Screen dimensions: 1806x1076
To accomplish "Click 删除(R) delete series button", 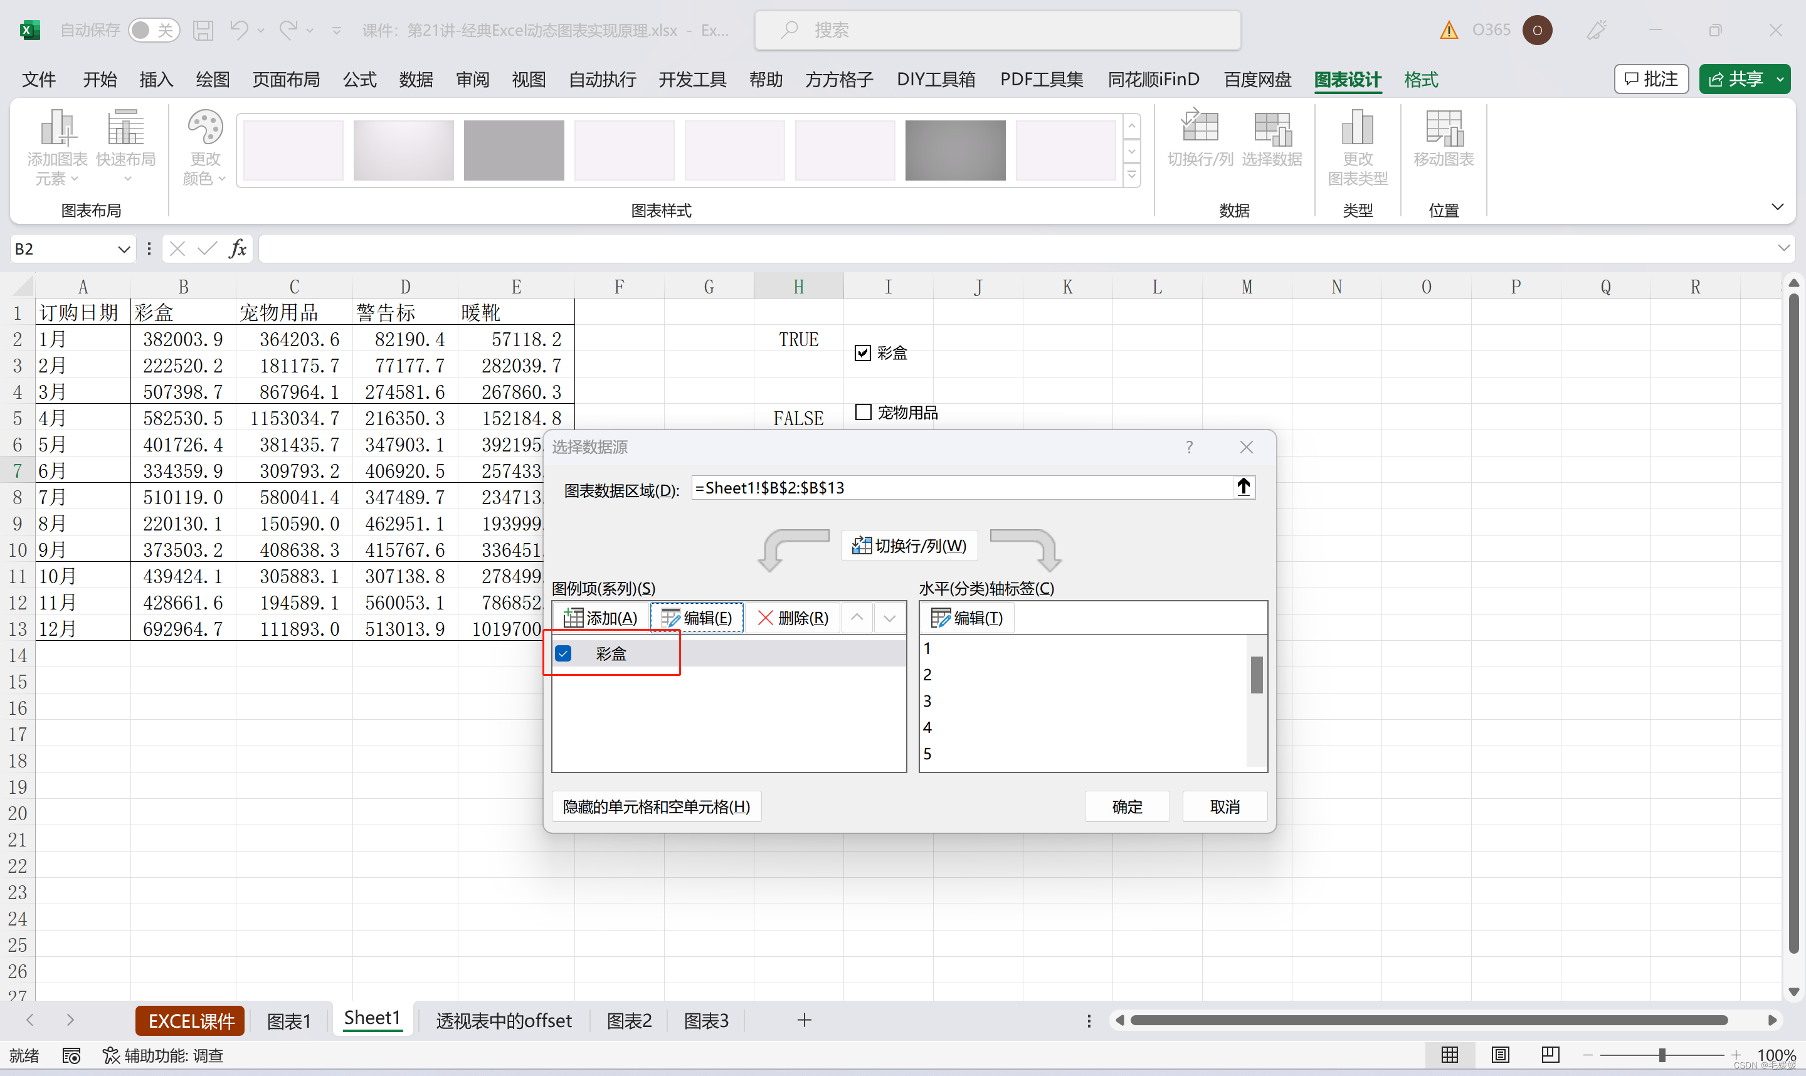I will coord(793,618).
